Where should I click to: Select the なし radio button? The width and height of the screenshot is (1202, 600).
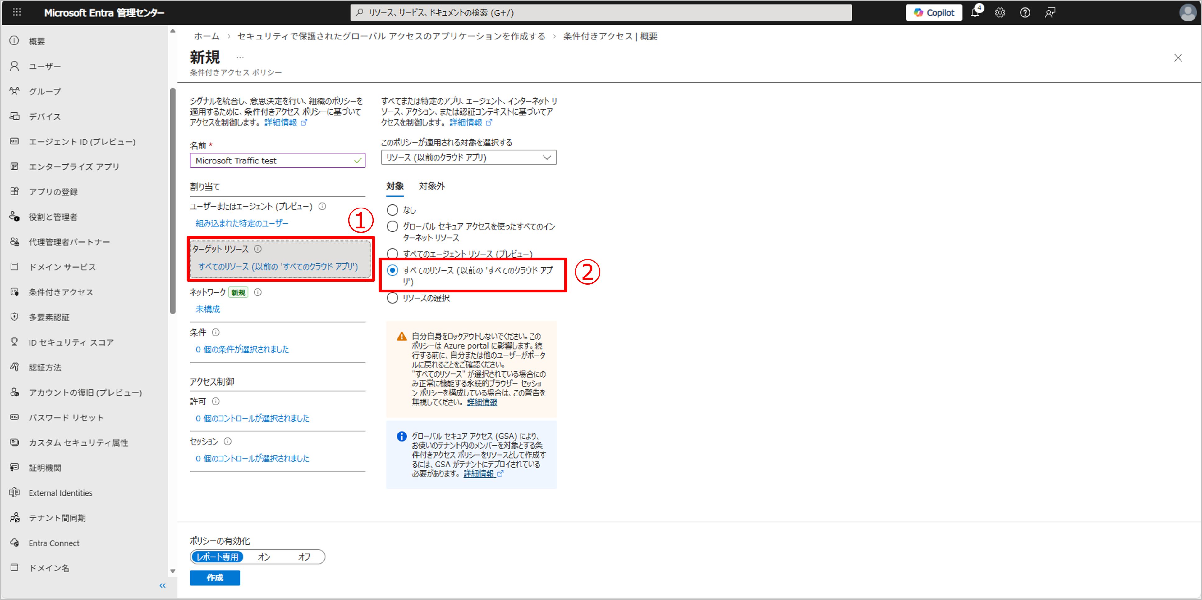tap(392, 210)
